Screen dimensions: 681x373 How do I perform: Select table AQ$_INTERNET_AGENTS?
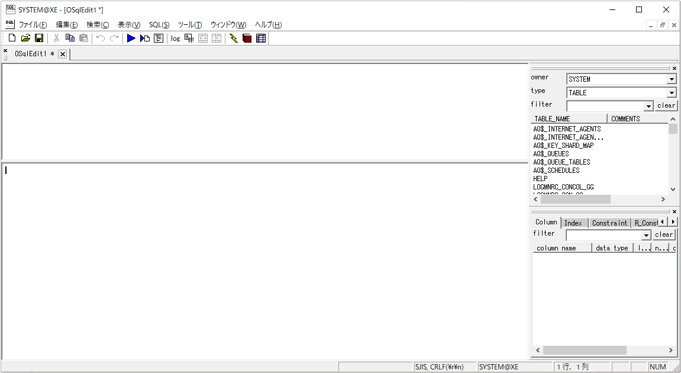[x=567, y=129]
